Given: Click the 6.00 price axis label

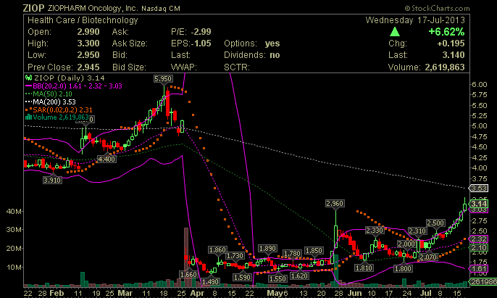Looking at the screenshot, I should [x=480, y=84].
